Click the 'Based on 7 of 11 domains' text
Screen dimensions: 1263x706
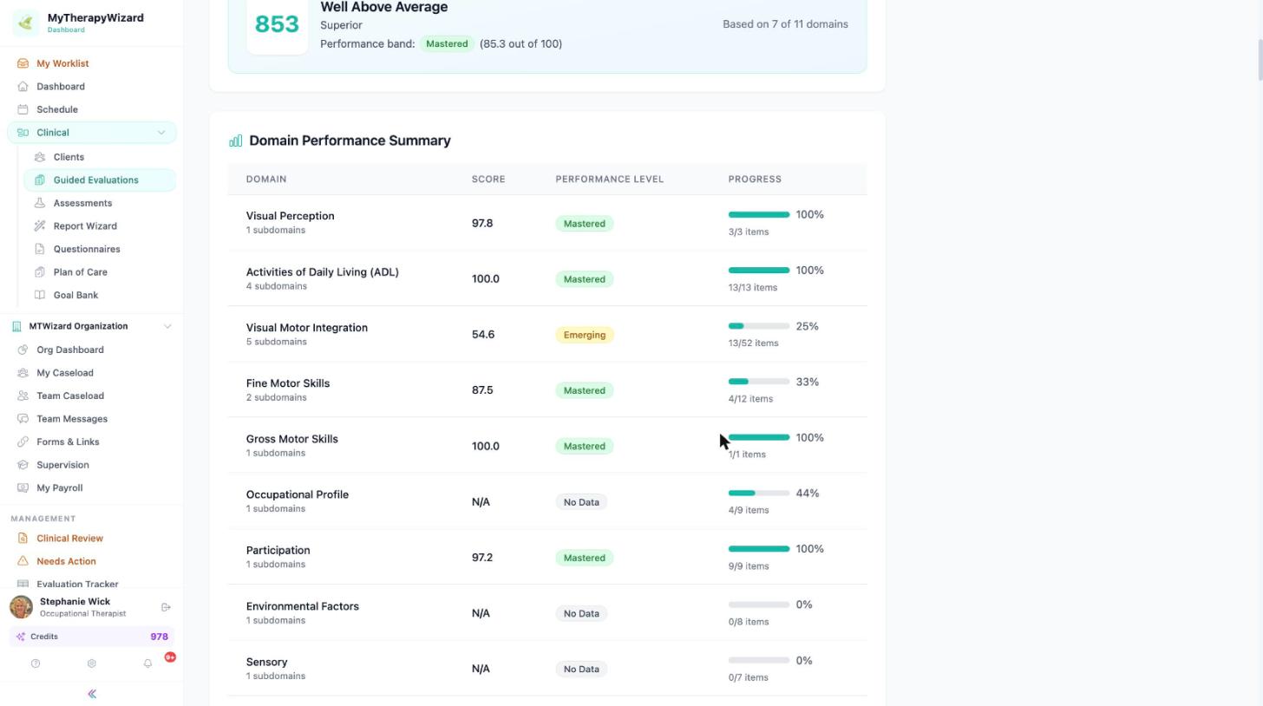(x=785, y=24)
